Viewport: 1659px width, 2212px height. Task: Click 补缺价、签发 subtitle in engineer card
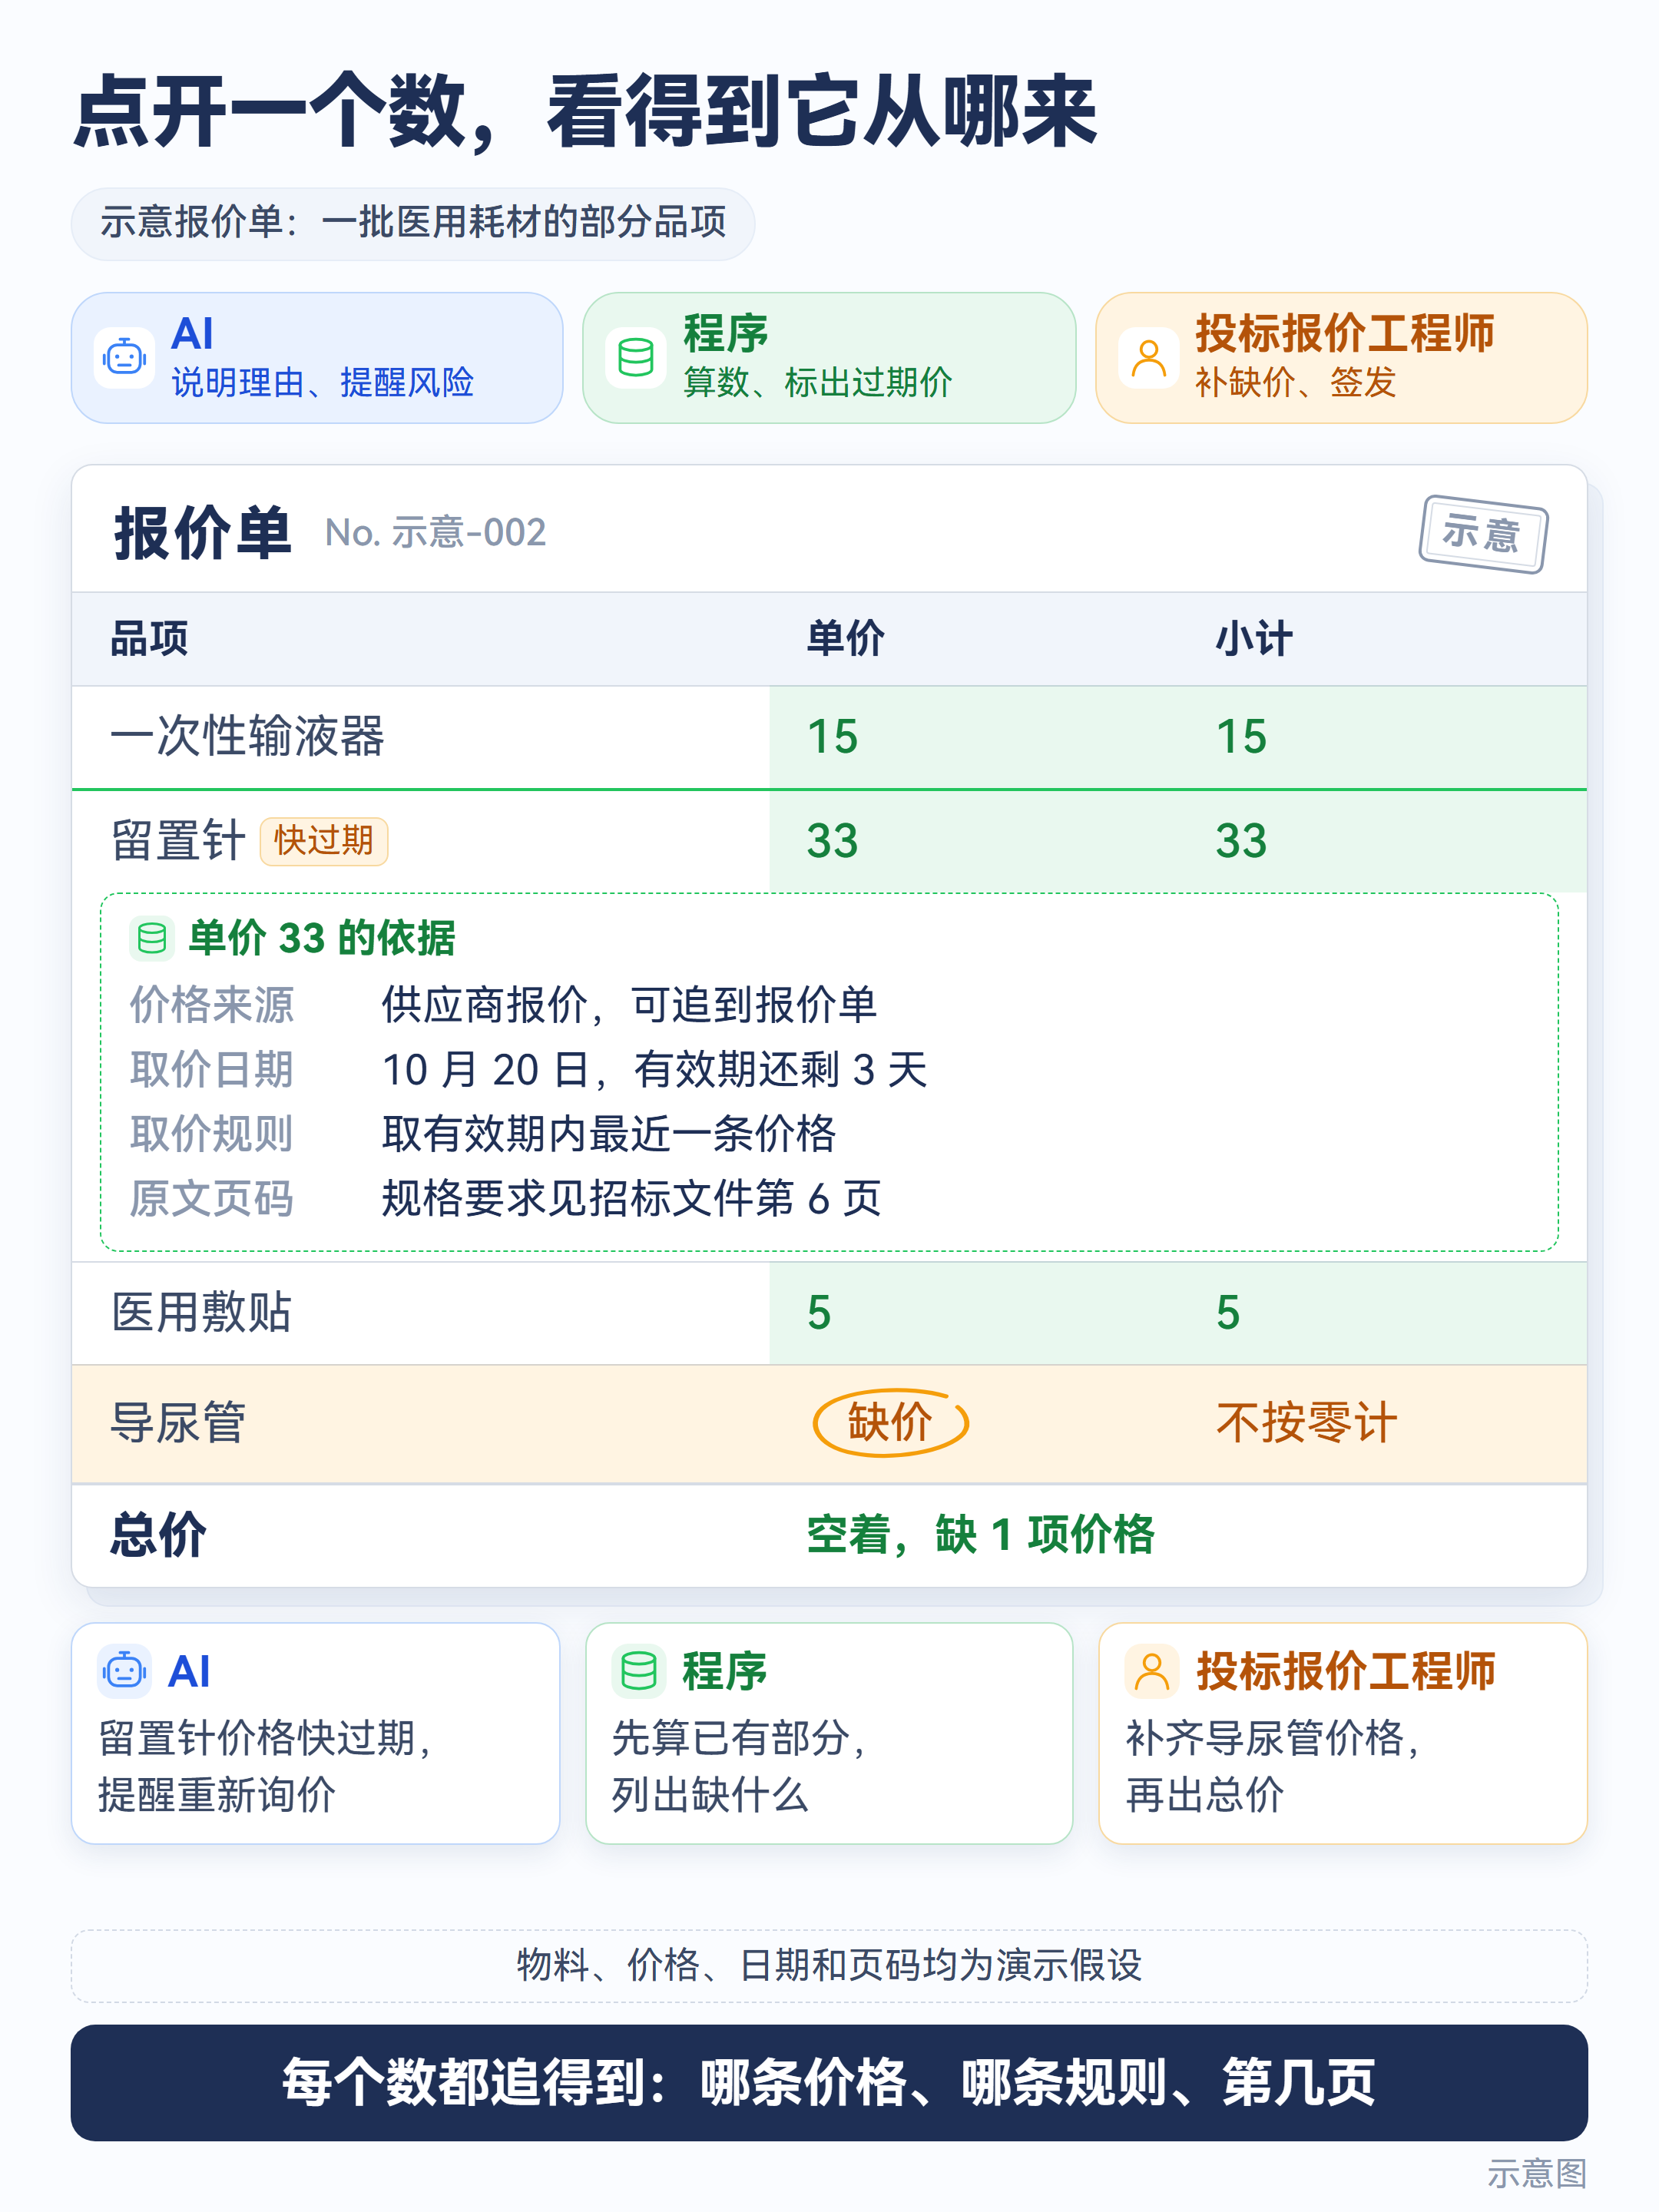(1295, 383)
